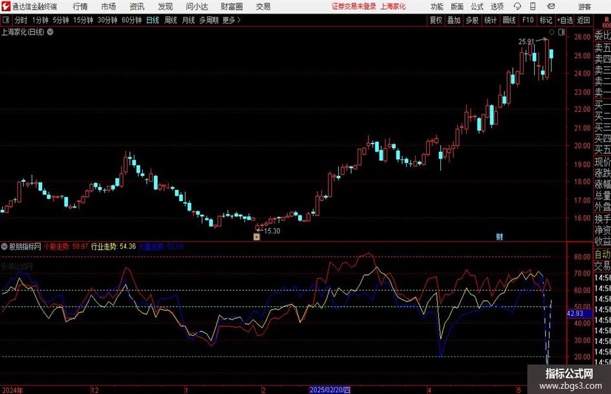Screen dimensions: 611x394
Task: Click the 15.30 low price label
Action: (x=272, y=231)
